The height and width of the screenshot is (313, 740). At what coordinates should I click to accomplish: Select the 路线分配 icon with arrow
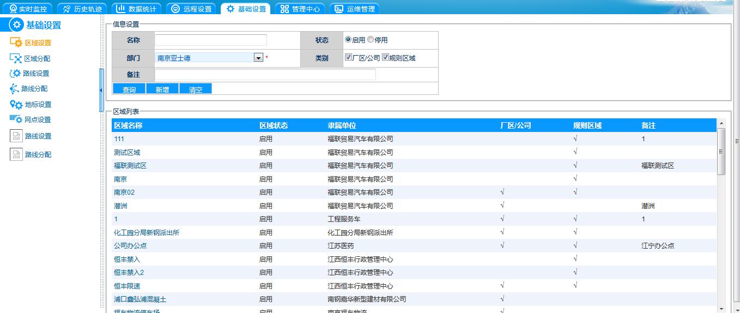coord(15,89)
